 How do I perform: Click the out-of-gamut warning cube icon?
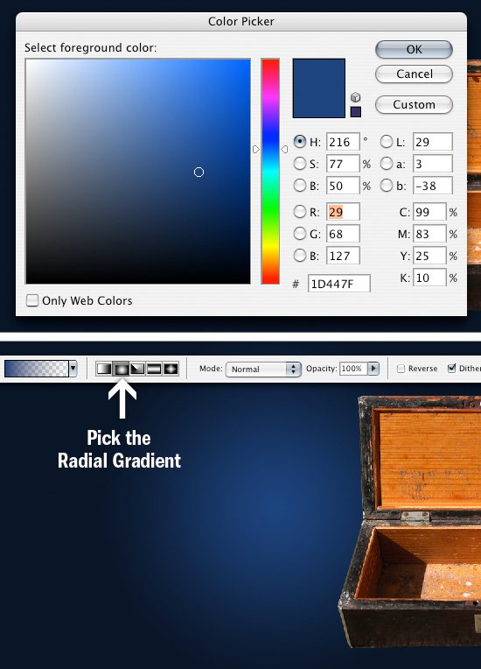click(355, 97)
